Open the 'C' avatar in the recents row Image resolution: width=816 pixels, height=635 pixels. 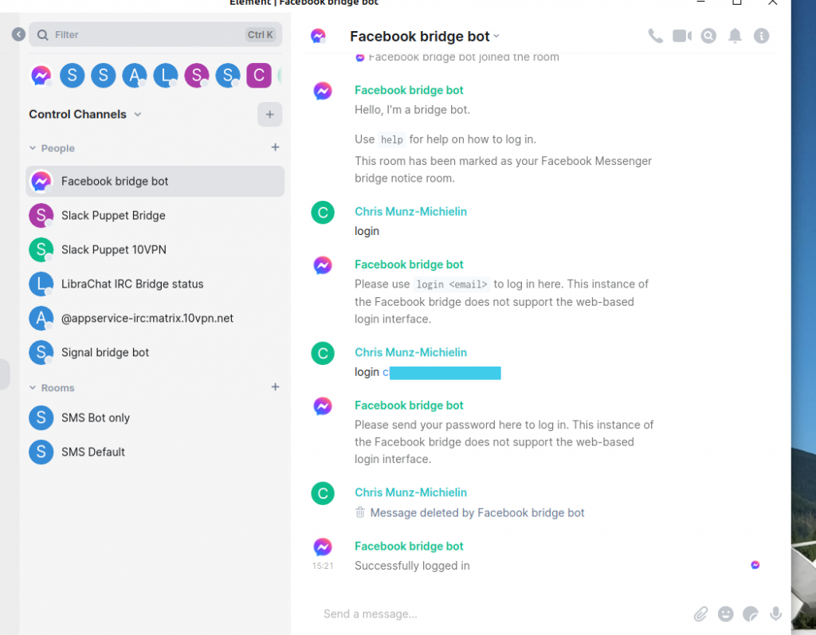(x=259, y=76)
